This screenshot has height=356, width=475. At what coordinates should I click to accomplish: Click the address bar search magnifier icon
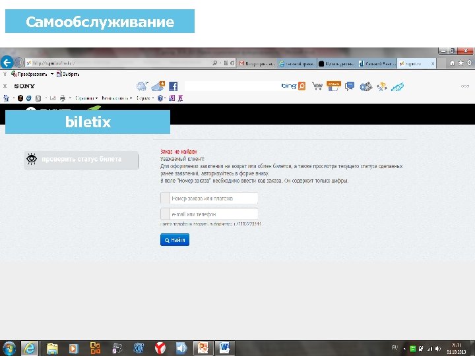pos(215,63)
